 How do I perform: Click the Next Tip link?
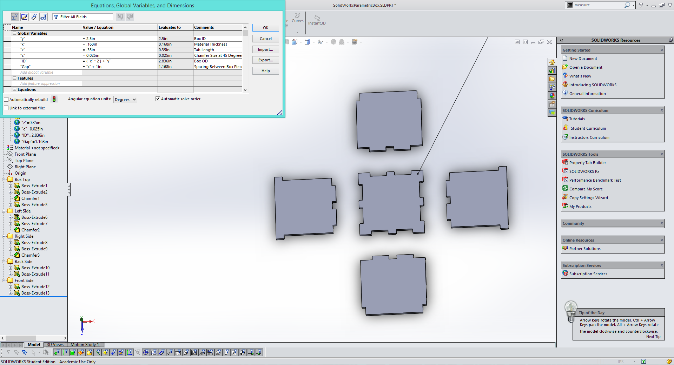(x=653, y=337)
